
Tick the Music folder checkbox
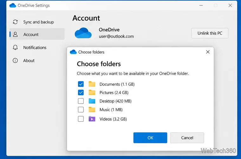click(81, 110)
